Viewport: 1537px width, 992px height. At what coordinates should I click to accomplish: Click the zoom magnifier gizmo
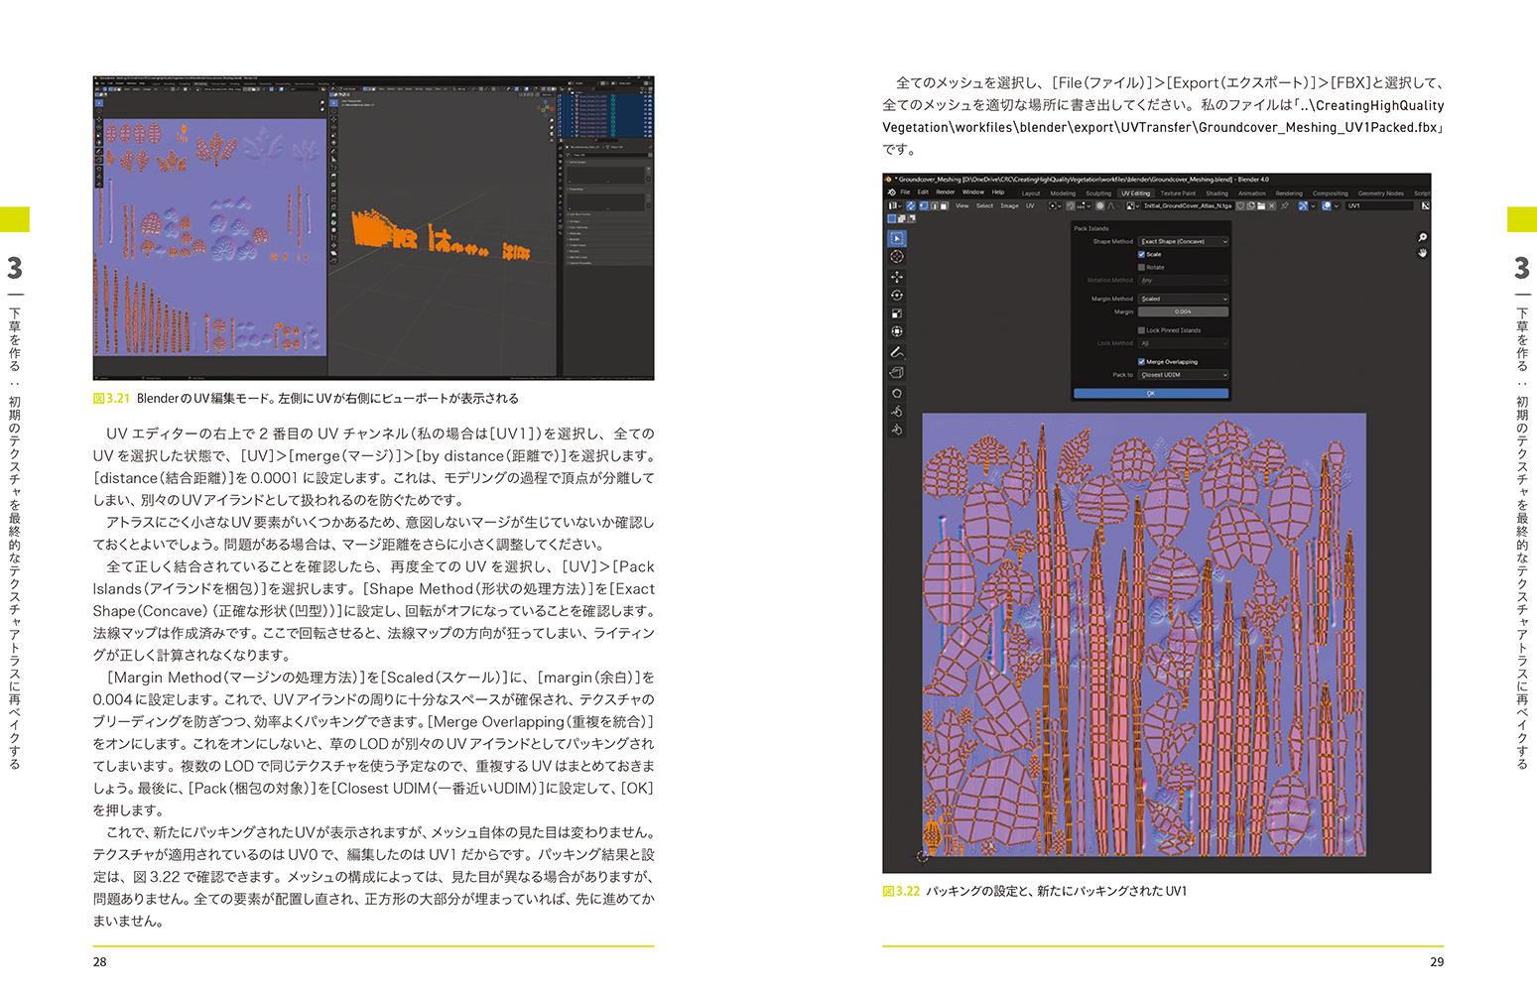click(1422, 237)
